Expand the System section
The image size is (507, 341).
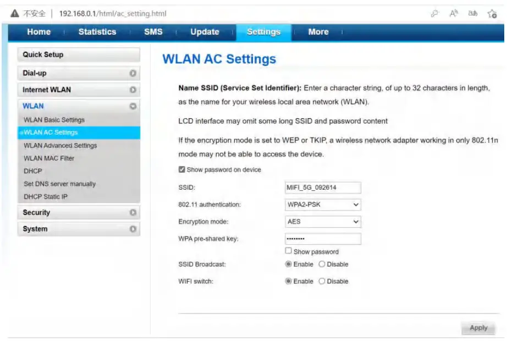tap(79, 229)
